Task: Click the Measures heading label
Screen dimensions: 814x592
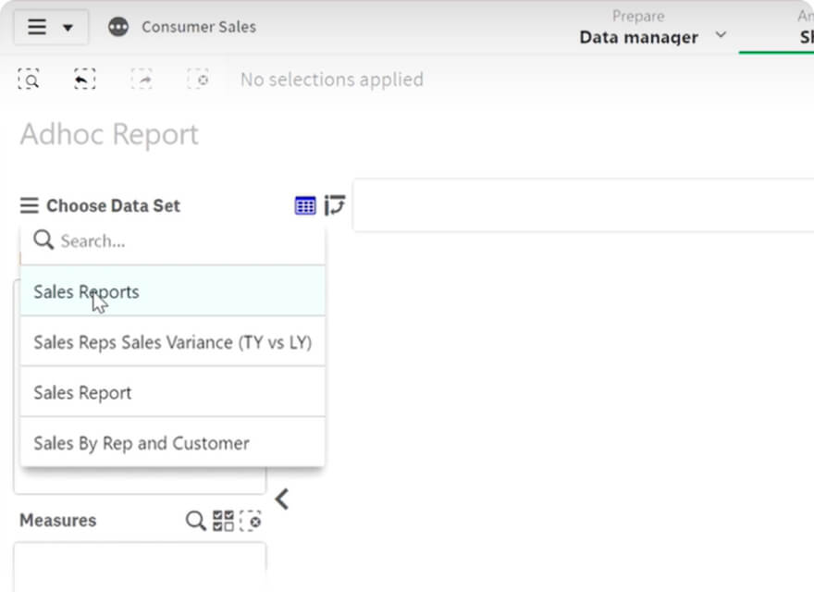Action: pos(57,521)
